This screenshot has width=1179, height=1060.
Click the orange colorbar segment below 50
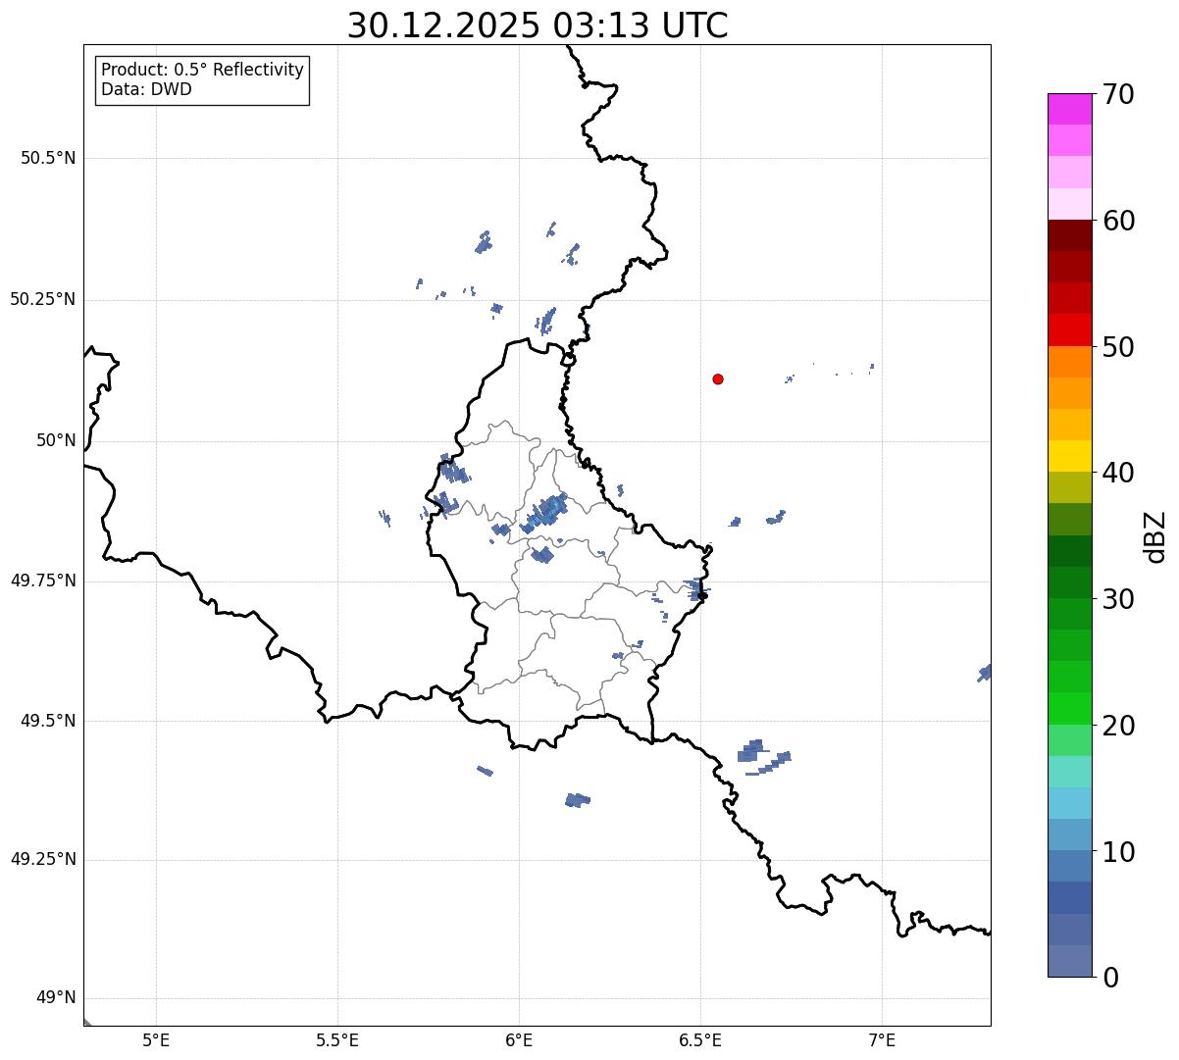click(x=1069, y=362)
